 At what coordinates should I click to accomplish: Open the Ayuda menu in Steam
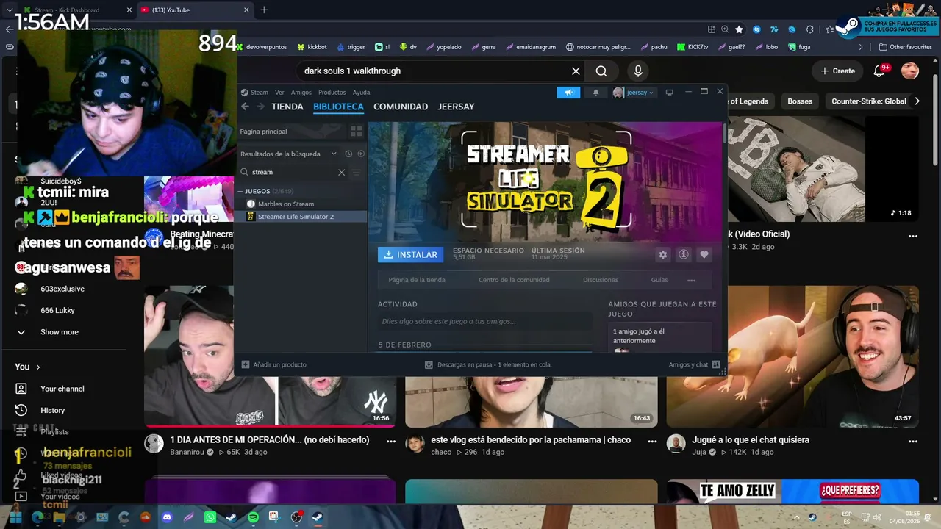tap(361, 93)
